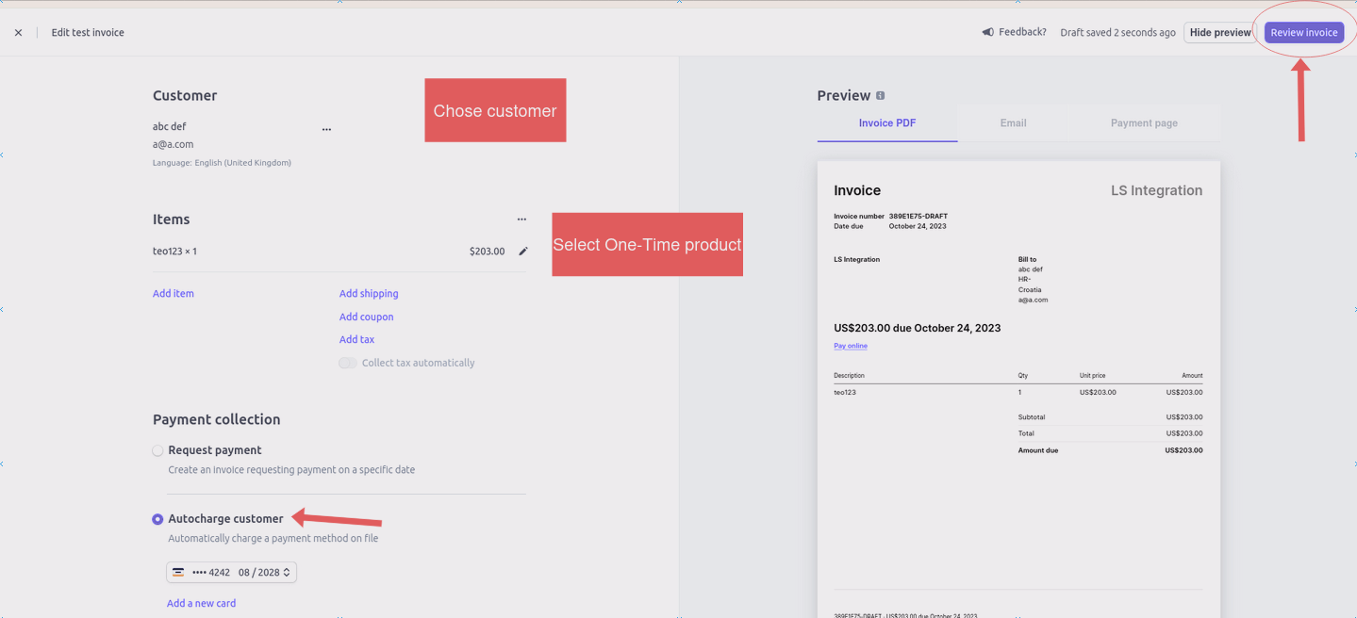Image resolution: width=1357 pixels, height=618 pixels.
Task: Open the saved card 4242 dropdown
Action: click(x=232, y=573)
